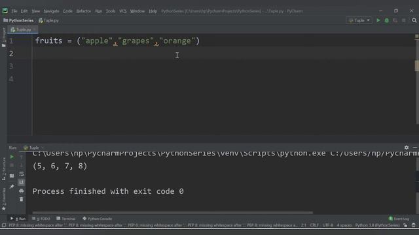Switch to the Run bottom tool tab

(18, 219)
